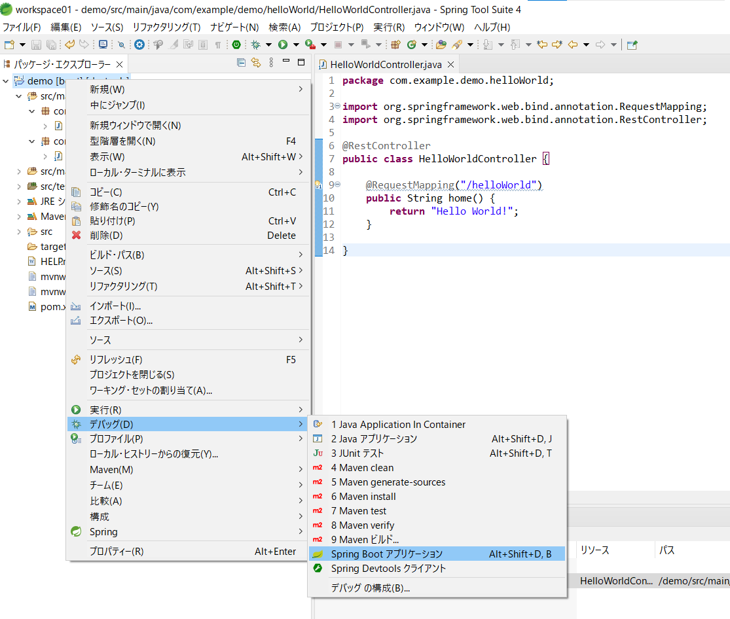Toggle Link with Editor in Package Explorer
Image resolution: width=730 pixels, height=619 pixels.
[256, 62]
